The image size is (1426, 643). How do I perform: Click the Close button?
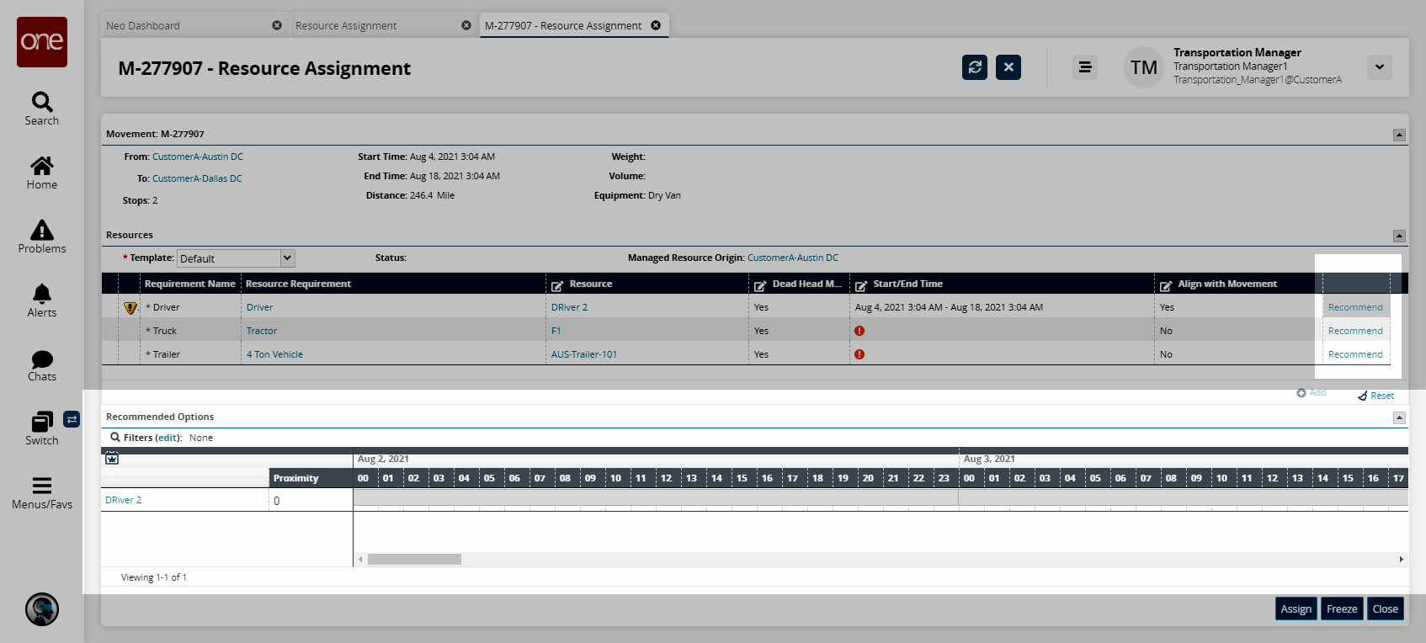pos(1386,608)
